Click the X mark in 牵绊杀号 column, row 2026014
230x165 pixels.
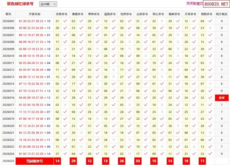pos(97,84)
